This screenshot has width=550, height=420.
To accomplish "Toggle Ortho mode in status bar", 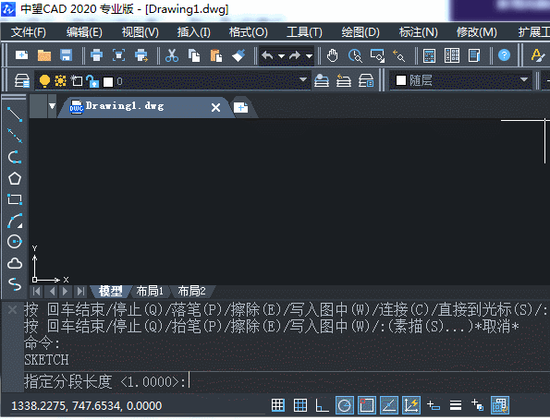I will [322, 405].
